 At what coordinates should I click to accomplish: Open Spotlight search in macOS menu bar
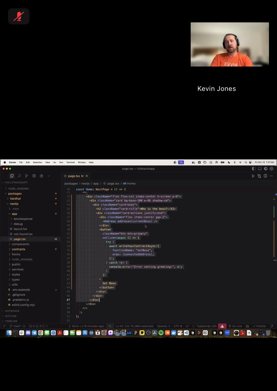pos(246,162)
